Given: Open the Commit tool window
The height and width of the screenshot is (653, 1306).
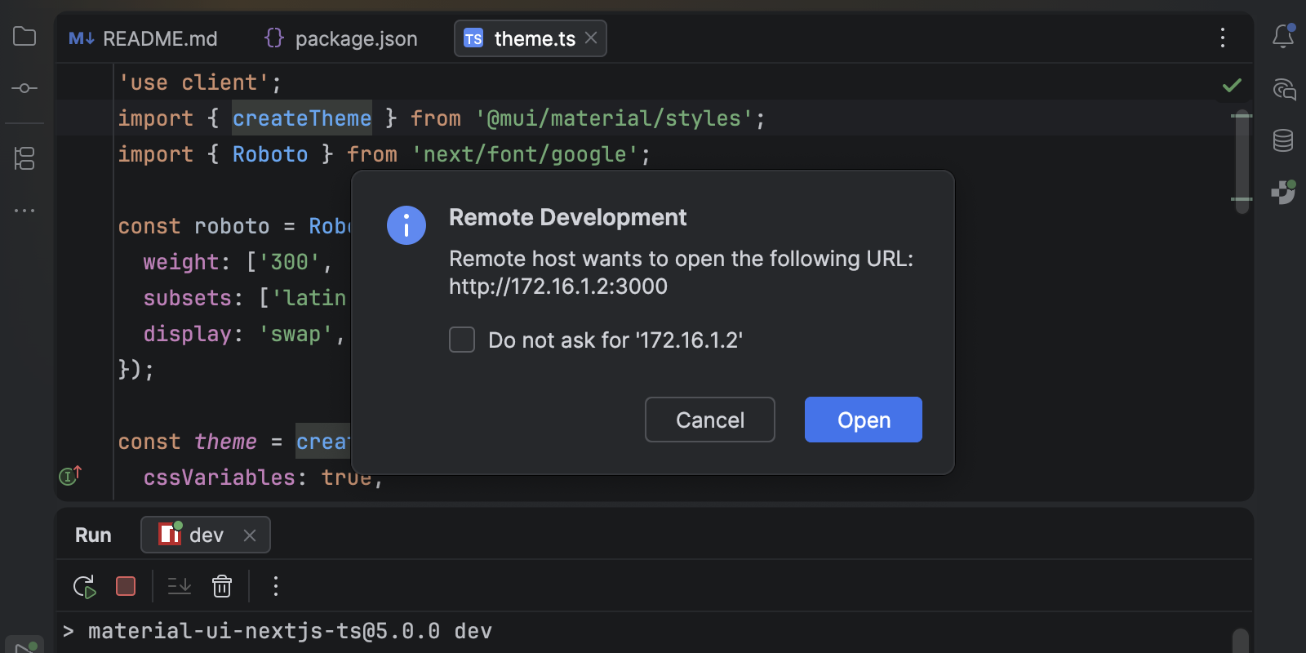Looking at the screenshot, I should (24, 88).
